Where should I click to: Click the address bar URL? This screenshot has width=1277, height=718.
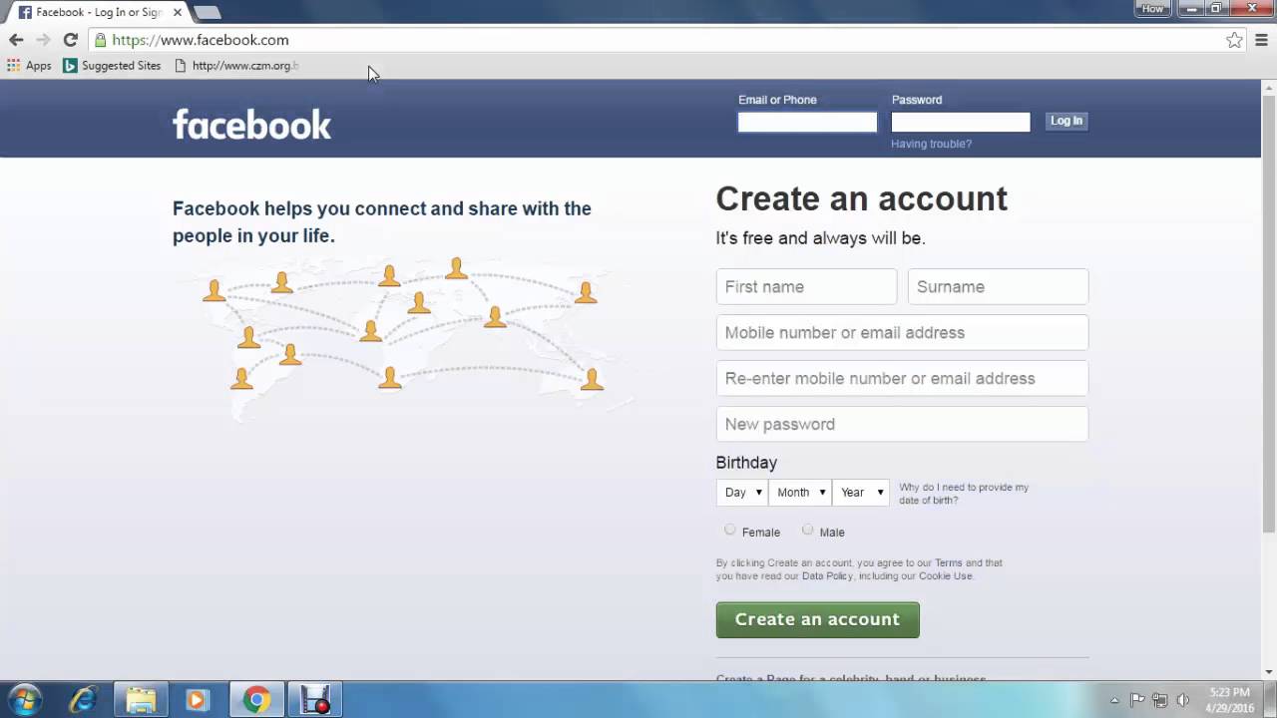coord(201,40)
